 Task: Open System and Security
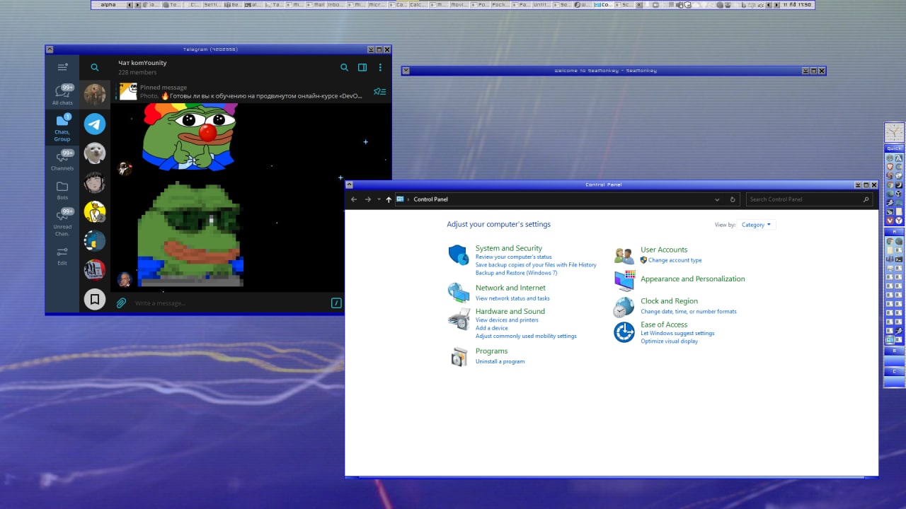(x=509, y=248)
